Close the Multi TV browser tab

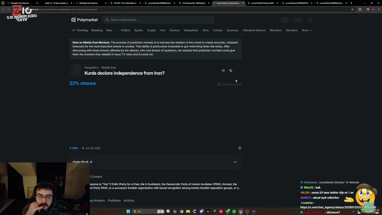click(71, 3)
